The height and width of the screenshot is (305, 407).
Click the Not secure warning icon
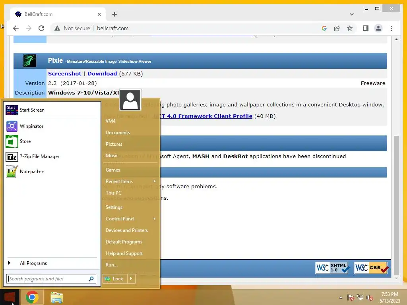(57, 28)
